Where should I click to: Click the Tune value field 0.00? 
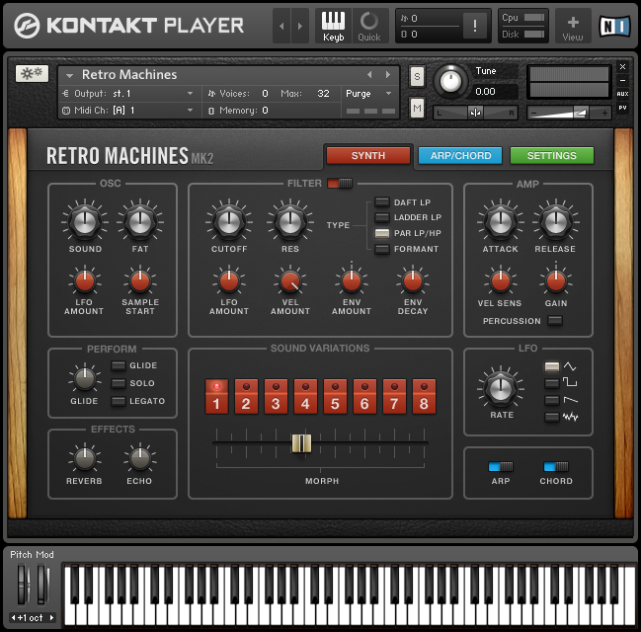pos(495,91)
